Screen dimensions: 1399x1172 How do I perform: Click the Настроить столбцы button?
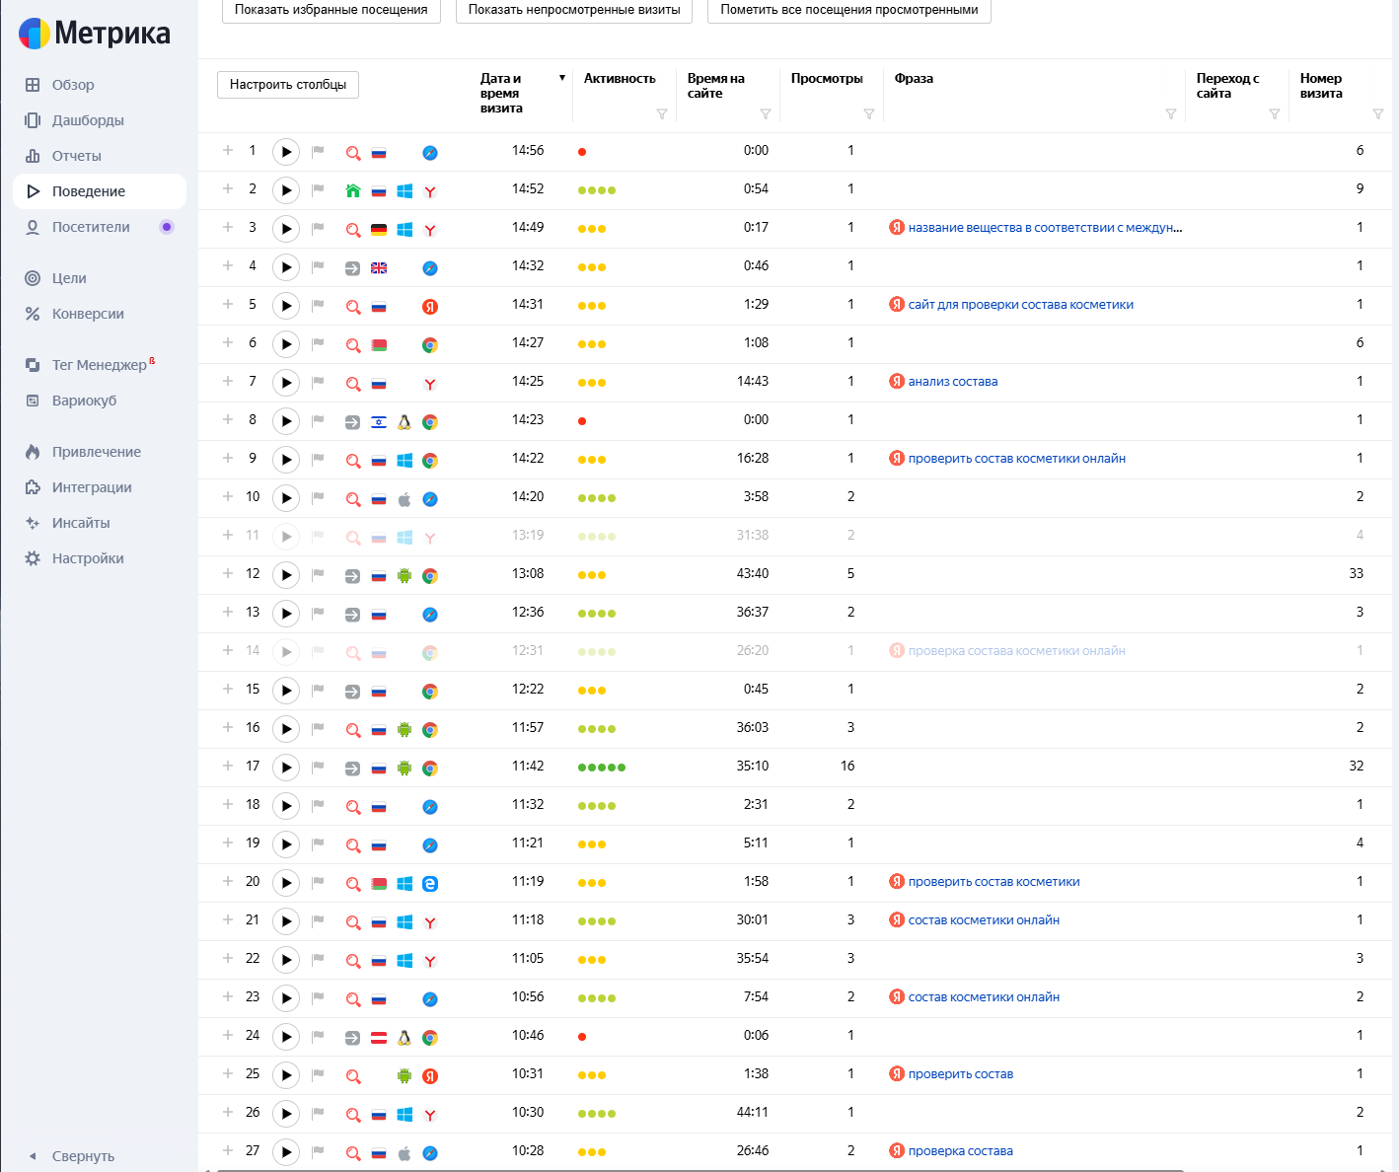[x=288, y=85]
